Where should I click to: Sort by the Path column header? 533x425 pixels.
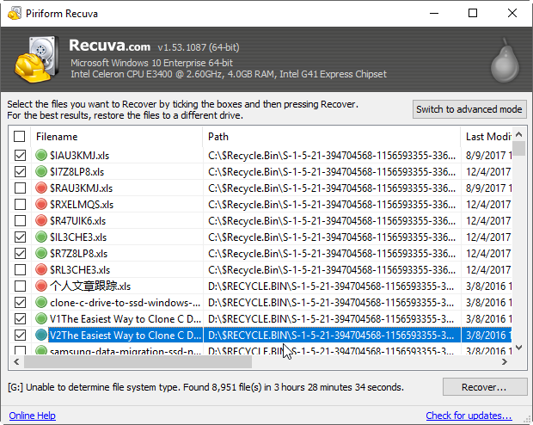coord(332,137)
